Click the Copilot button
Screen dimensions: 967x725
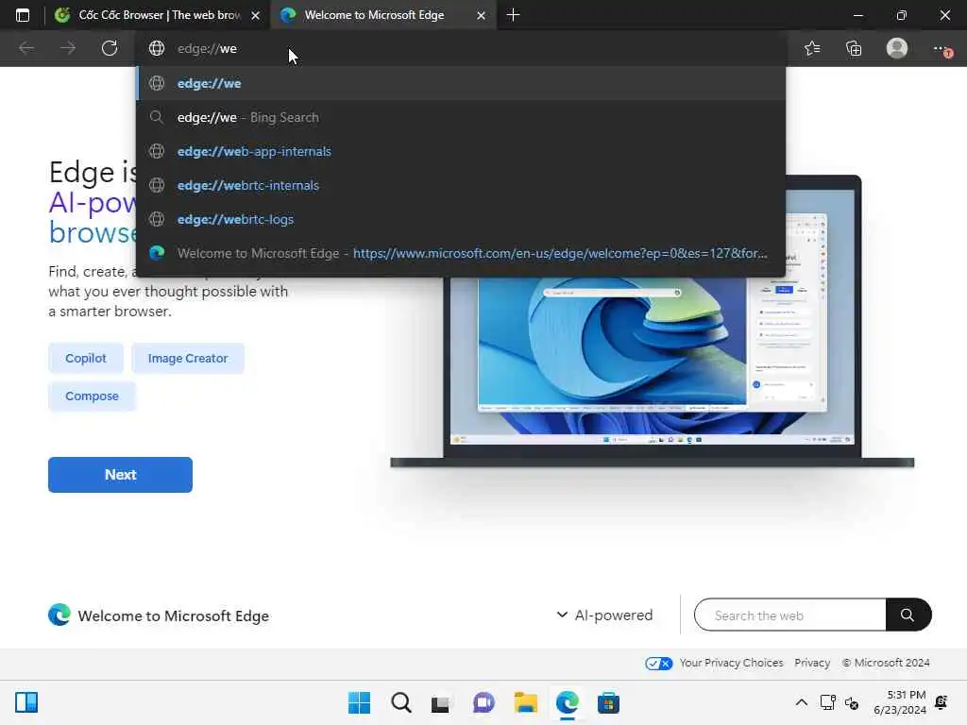(86, 358)
